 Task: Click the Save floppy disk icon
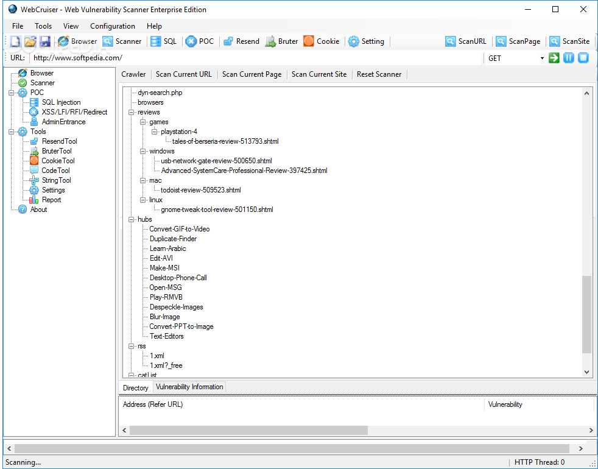[45, 41]
